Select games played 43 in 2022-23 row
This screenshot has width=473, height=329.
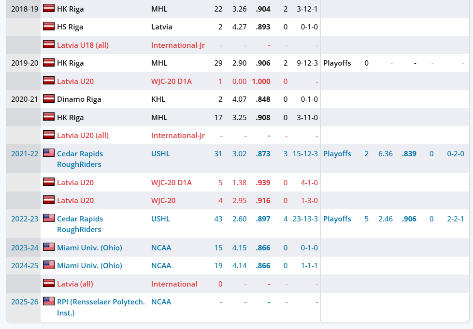(x=218, y=219)
